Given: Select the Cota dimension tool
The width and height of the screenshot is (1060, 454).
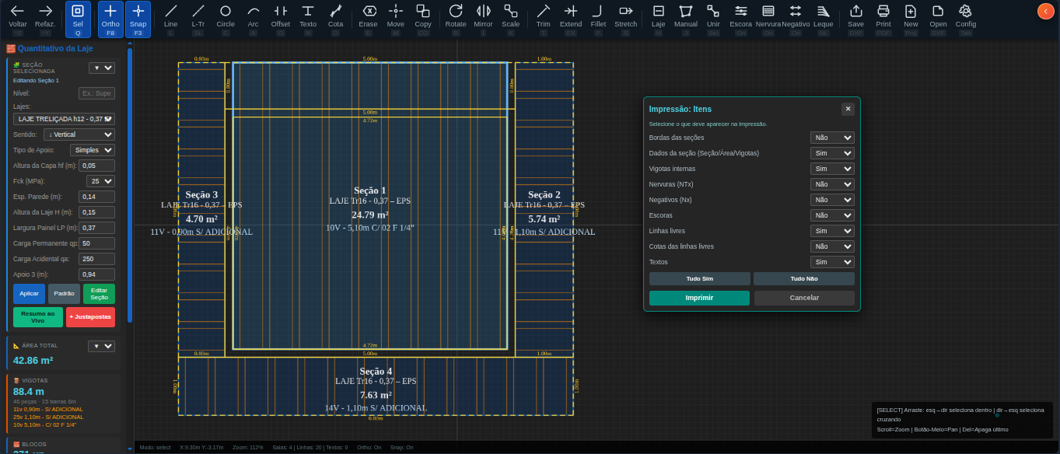Looking at the screenshot, I should [335, 19].
